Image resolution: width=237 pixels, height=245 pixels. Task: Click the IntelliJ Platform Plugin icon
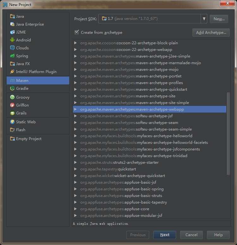(x=12, y=71)
